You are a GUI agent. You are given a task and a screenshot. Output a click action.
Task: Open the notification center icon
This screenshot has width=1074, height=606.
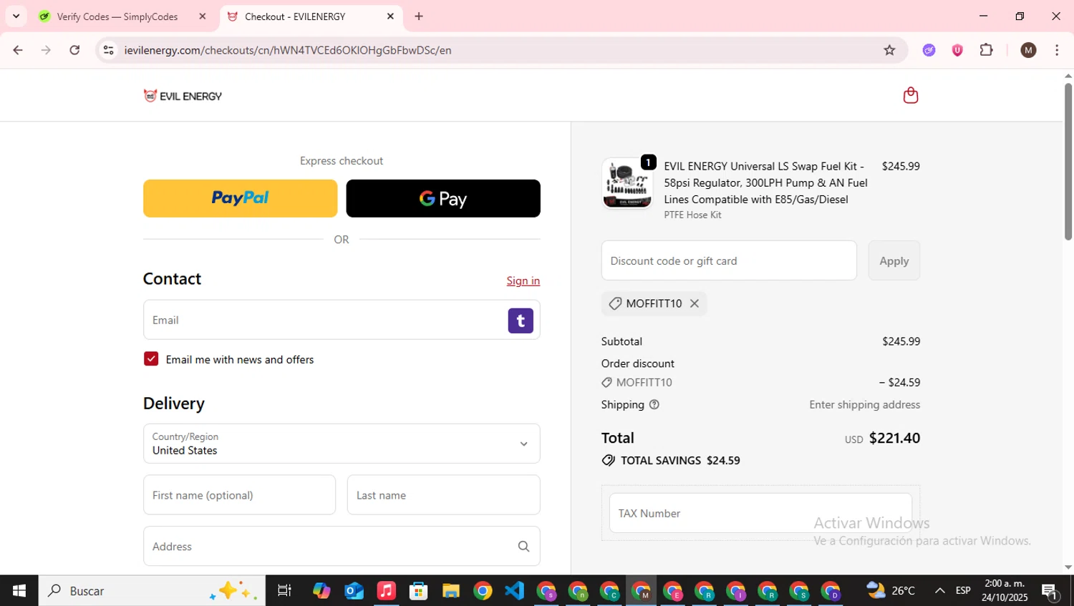pyautogui.click(x=1050, y=592)
